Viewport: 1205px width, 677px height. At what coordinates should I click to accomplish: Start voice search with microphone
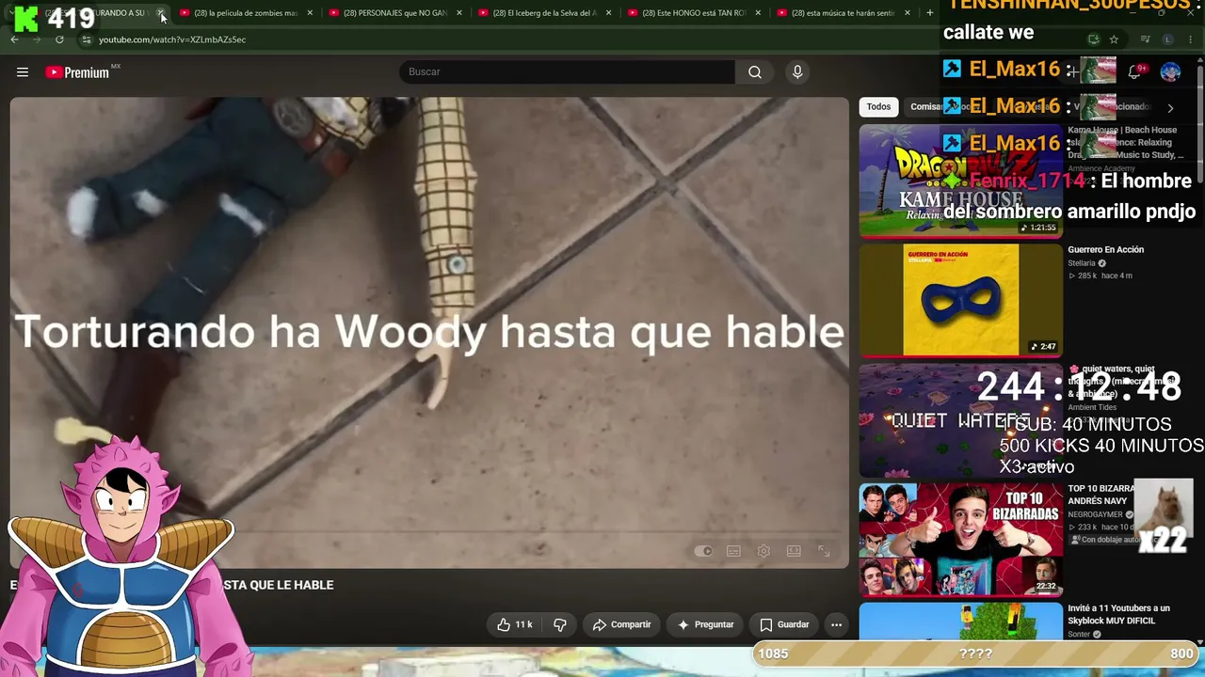797,72
